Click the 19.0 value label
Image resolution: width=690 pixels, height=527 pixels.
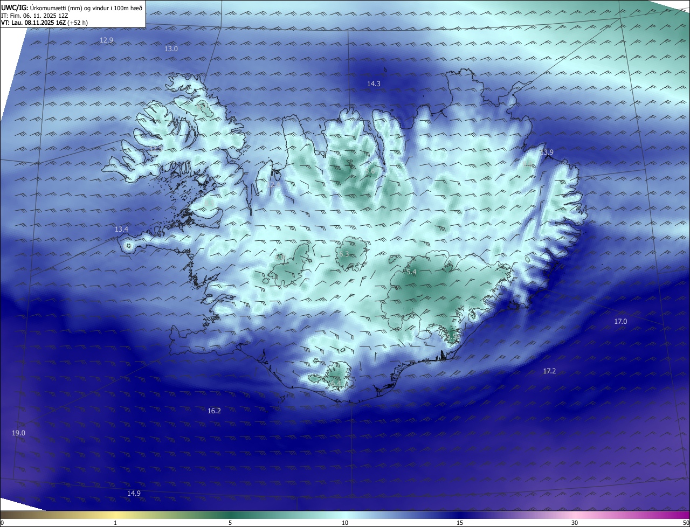point(18,433)
